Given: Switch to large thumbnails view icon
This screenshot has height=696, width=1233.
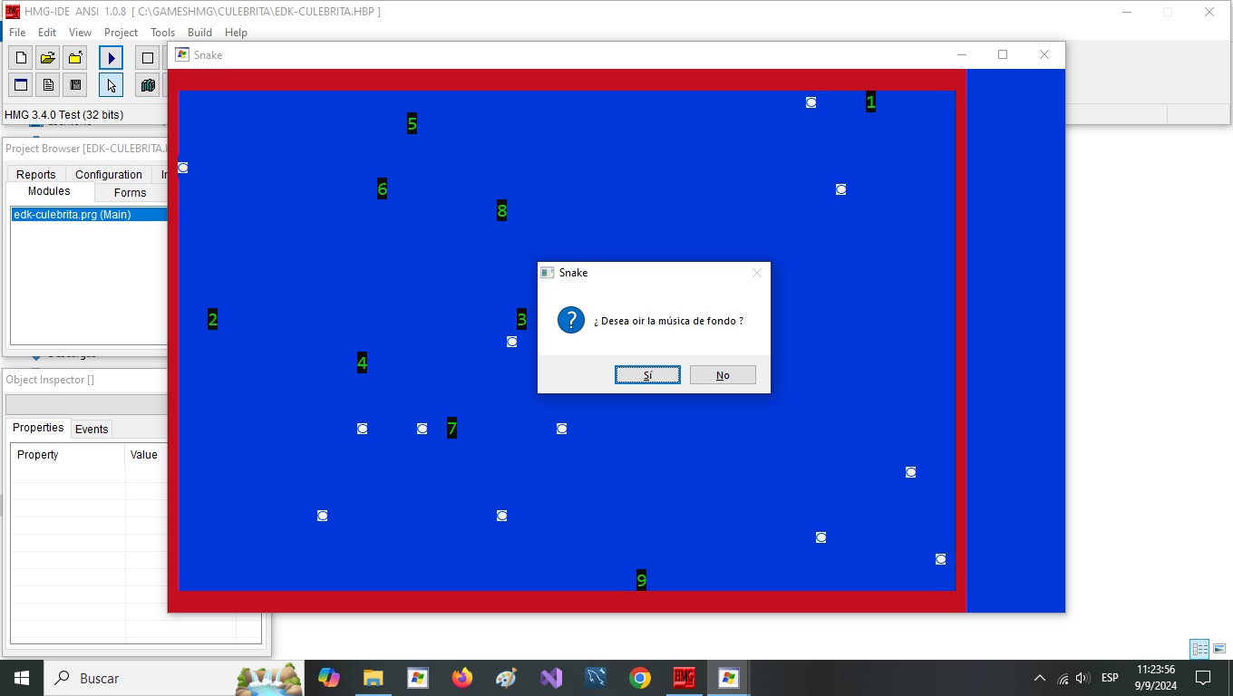Looking at the screenshot, I should pyautogui.click(x=1219, y=649).
